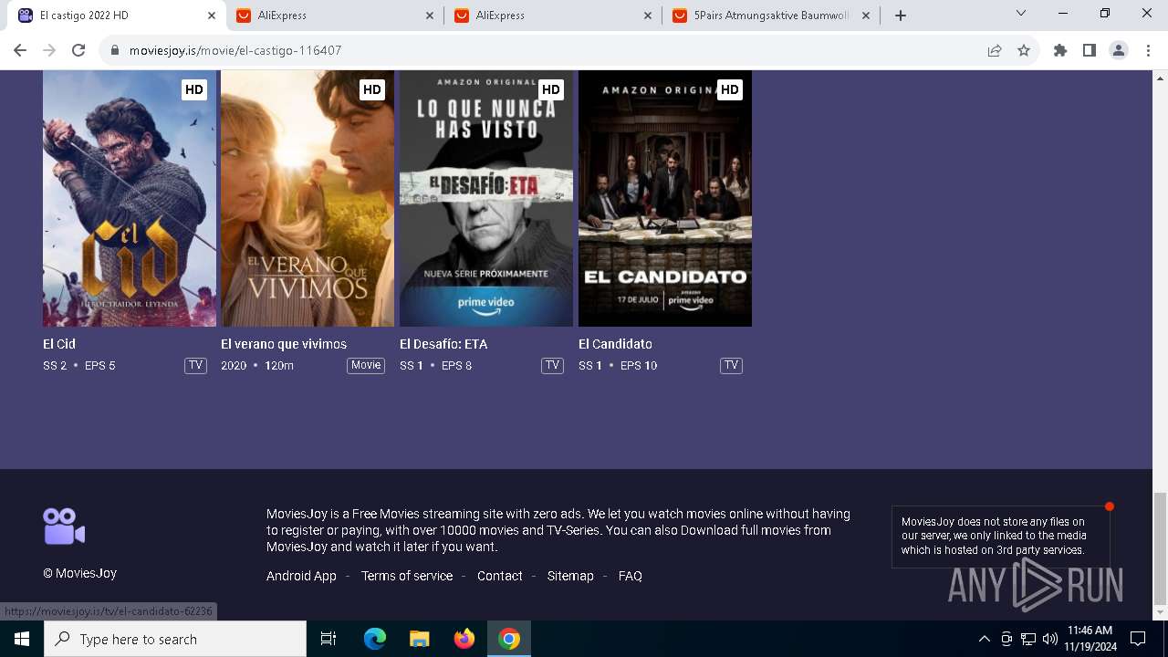The height and width of the screenshot is (657, 1168).
Task: Open the notification center icon
Action: click(1138, 639)
